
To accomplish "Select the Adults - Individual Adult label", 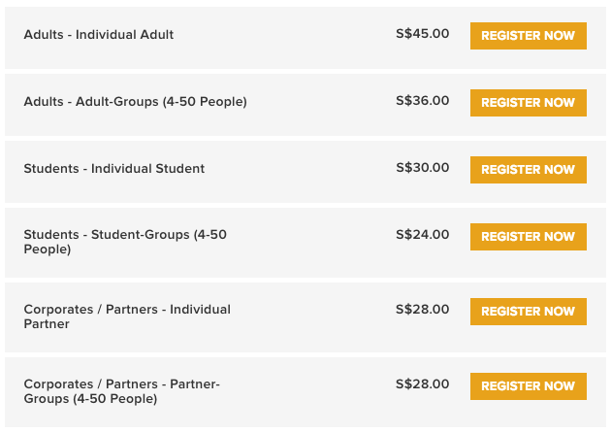I will pos(99,35).
